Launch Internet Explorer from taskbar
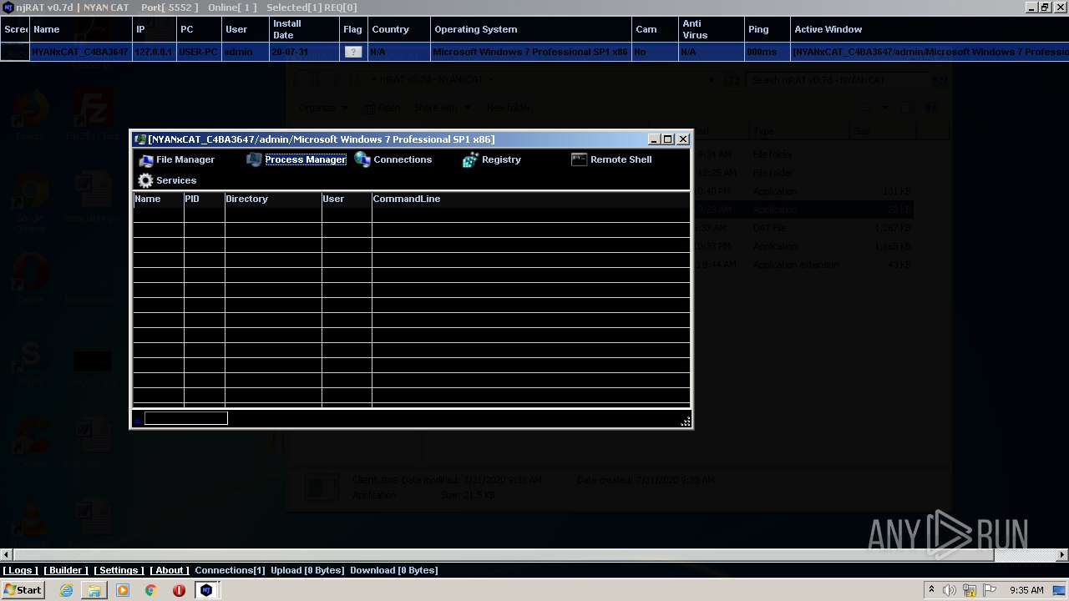Image resolution: width=1069 pixels, height=601 pixels. click(x=67, y=590)
